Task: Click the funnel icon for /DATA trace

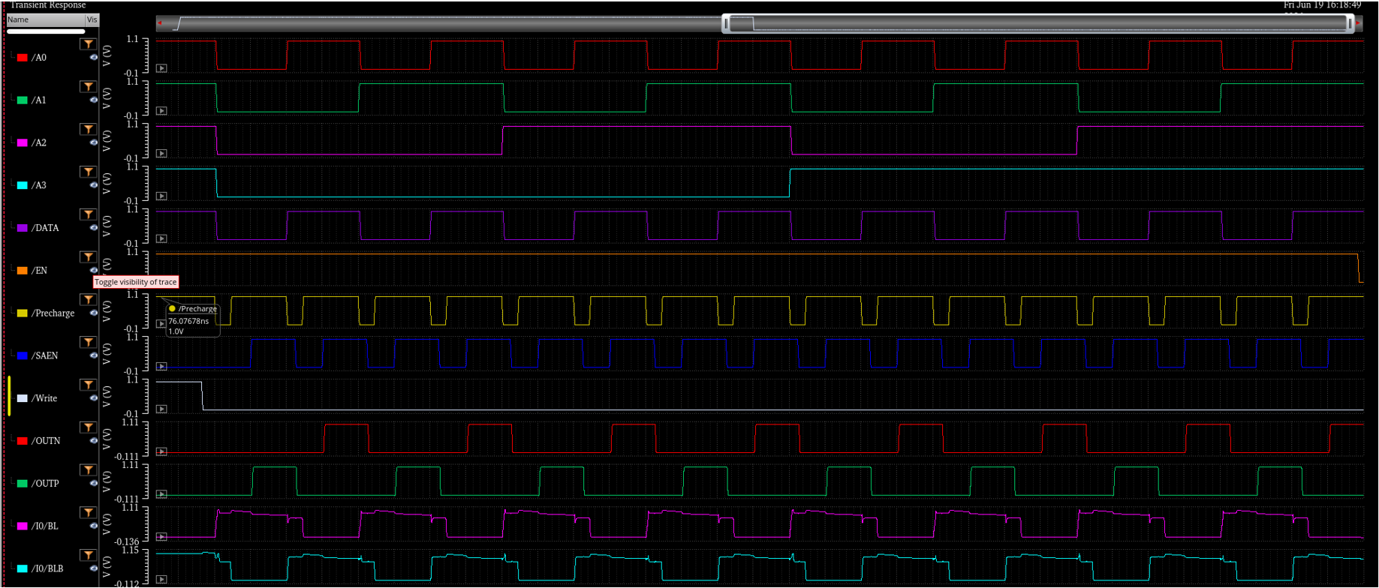Action: 89,214
